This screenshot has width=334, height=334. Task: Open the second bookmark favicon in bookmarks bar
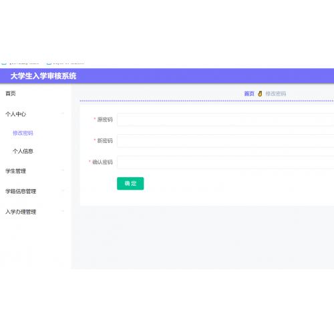click(x=49, y=63)
